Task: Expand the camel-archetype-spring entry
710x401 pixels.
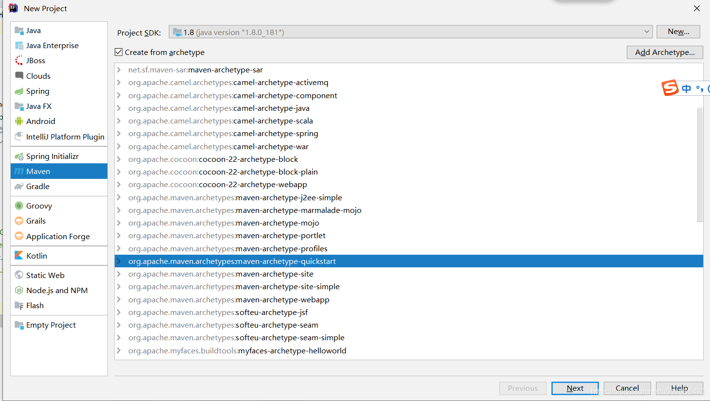Action: (118, 133)
